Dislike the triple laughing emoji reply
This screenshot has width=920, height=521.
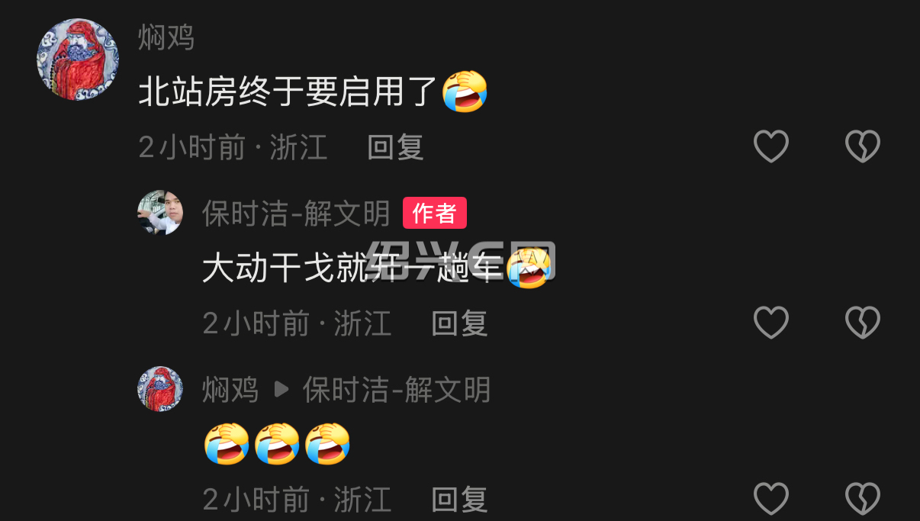863,499
